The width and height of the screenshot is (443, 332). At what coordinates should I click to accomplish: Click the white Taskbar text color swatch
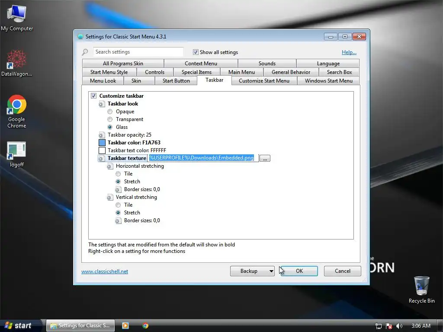tap(102, 150)
